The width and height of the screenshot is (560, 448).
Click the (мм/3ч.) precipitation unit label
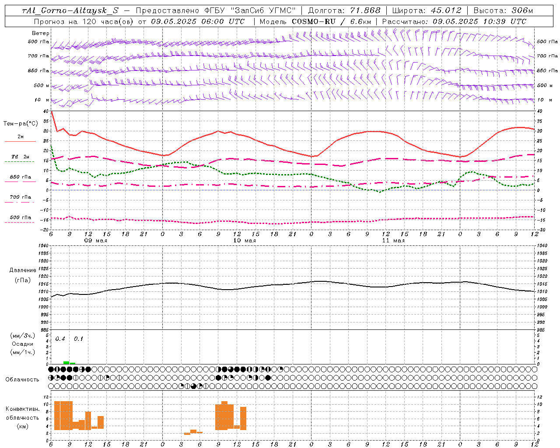point(23,336)
